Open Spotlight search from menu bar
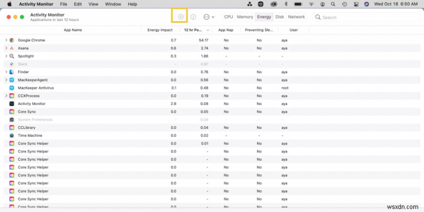The image size is (424, 212). pyautogui.click(x=333, y=4)
